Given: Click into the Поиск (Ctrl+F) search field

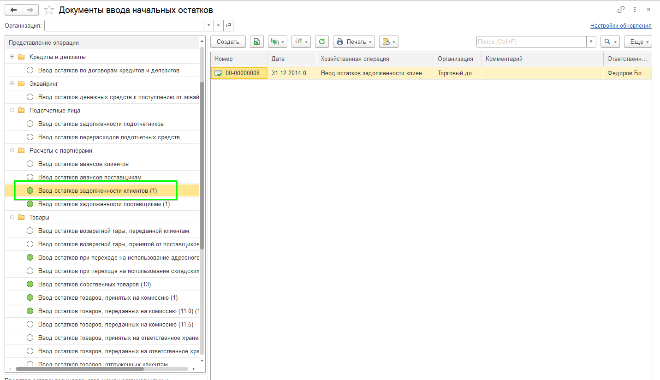Looking at the screenshot, I should tap(530, 42).
